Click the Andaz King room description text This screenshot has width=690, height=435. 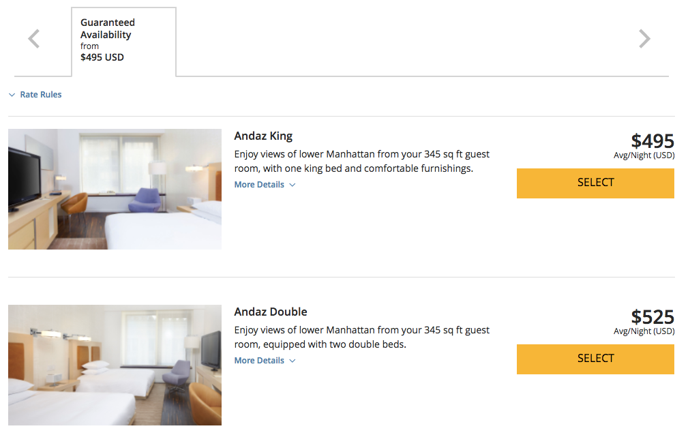coord(361,161)
